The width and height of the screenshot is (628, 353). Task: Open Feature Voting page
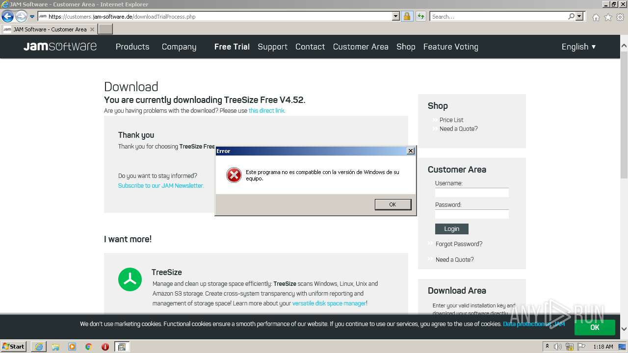pyautogui.click(x=451, y=47)
